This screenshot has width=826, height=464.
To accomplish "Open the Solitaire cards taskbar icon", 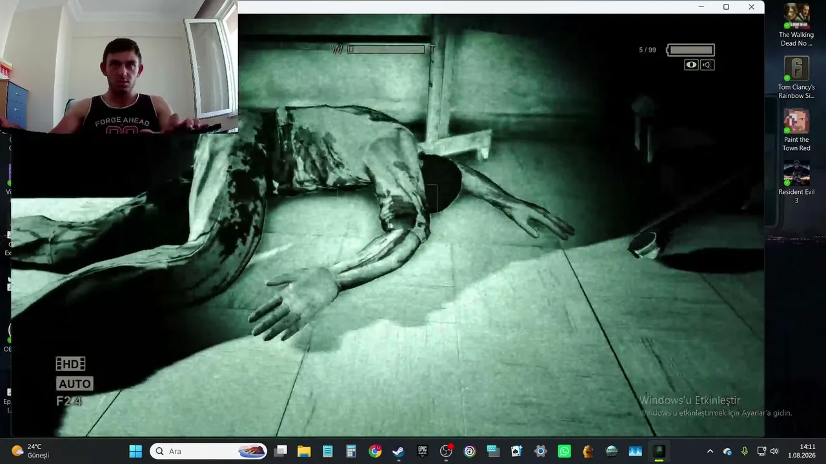I will click(x=517, y=451).
